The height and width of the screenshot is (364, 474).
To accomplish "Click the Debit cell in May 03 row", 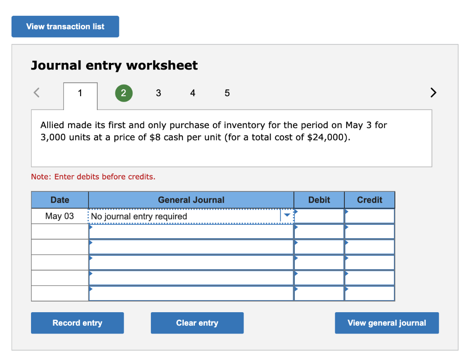I will point(319,216).
